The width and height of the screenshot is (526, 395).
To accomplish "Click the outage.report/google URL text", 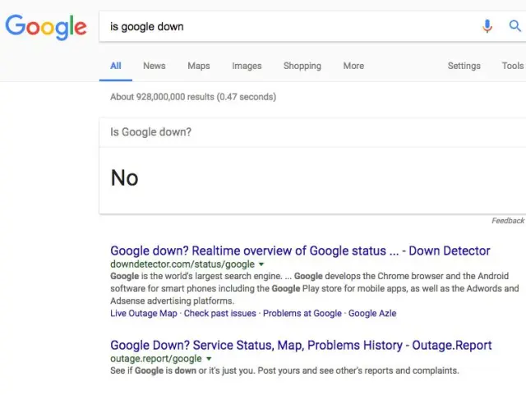I will click(156, 358).
